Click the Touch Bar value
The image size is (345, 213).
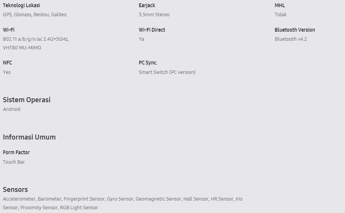pos(14,162)
